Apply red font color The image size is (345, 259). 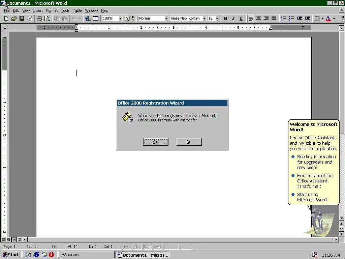click(328, 19)
